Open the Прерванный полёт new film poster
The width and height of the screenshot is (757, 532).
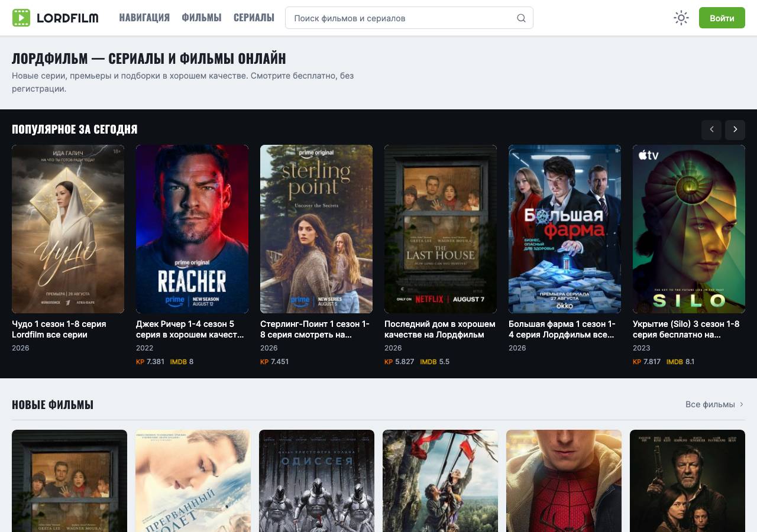coord(193,481)
